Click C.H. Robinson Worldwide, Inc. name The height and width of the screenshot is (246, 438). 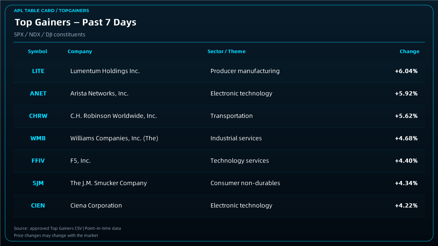[x=114, y=116]
